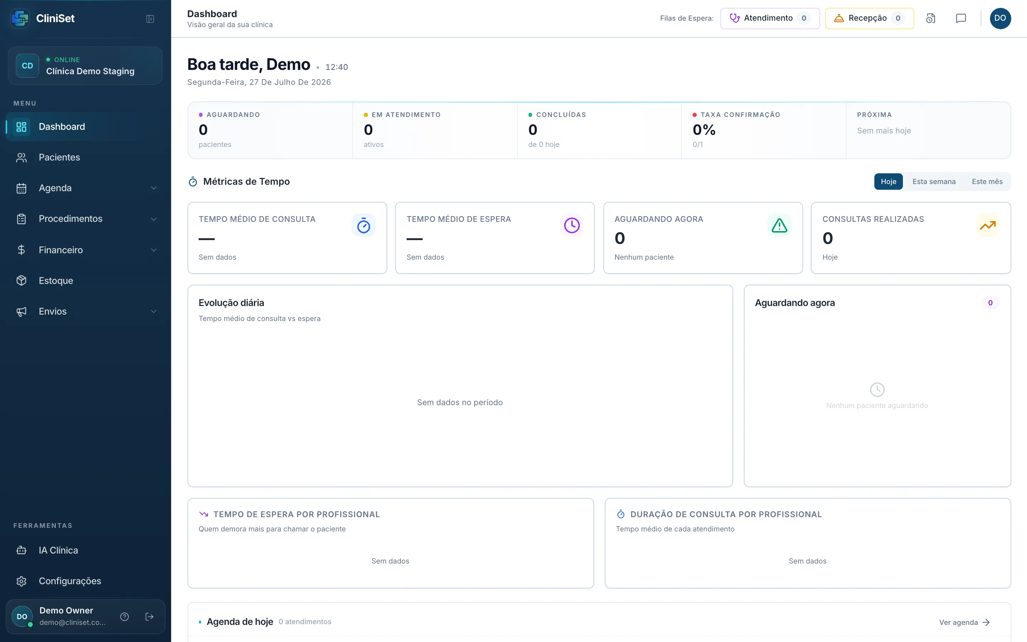
Task: Click the stethoscope icon in Atendimento
Action: click(x=735, y=18)
